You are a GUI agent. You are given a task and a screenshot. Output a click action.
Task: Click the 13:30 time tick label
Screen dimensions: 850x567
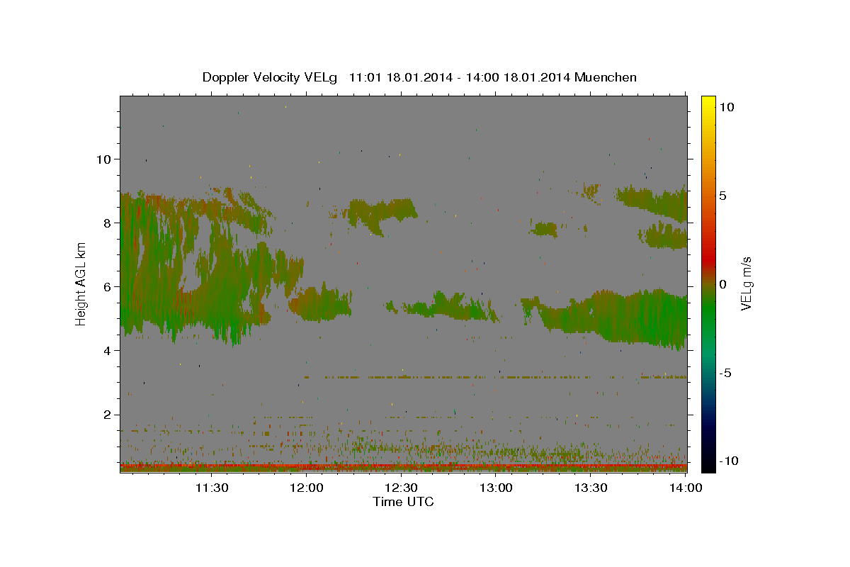(x=591, y=488)
